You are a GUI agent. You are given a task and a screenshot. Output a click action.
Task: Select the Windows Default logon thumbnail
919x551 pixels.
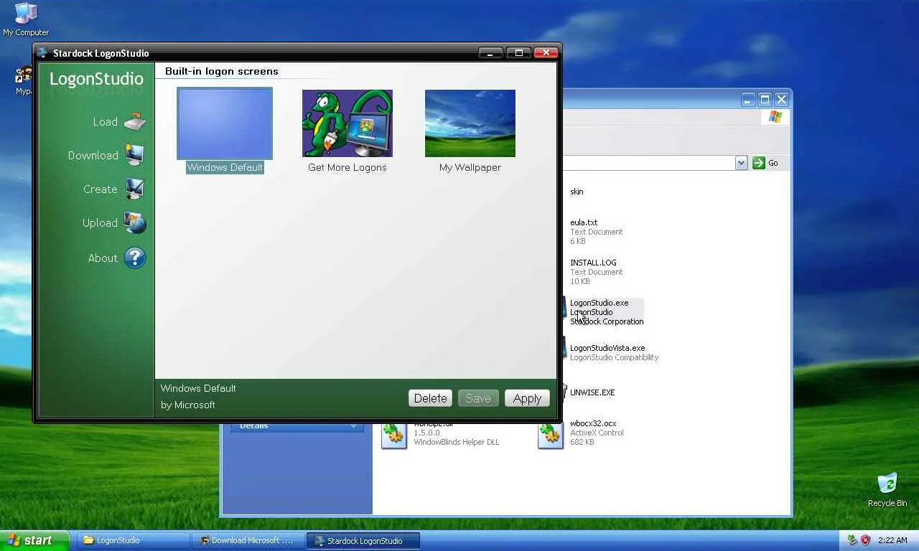coord(225,123)
